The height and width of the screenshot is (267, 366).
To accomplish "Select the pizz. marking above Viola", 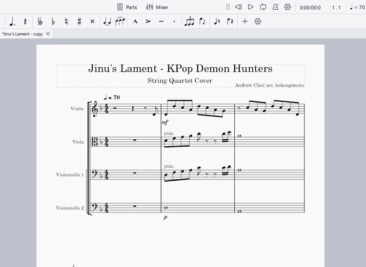I will 169,133.
